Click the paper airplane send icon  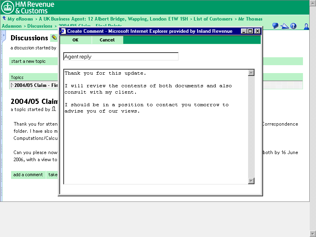point(284,26)
